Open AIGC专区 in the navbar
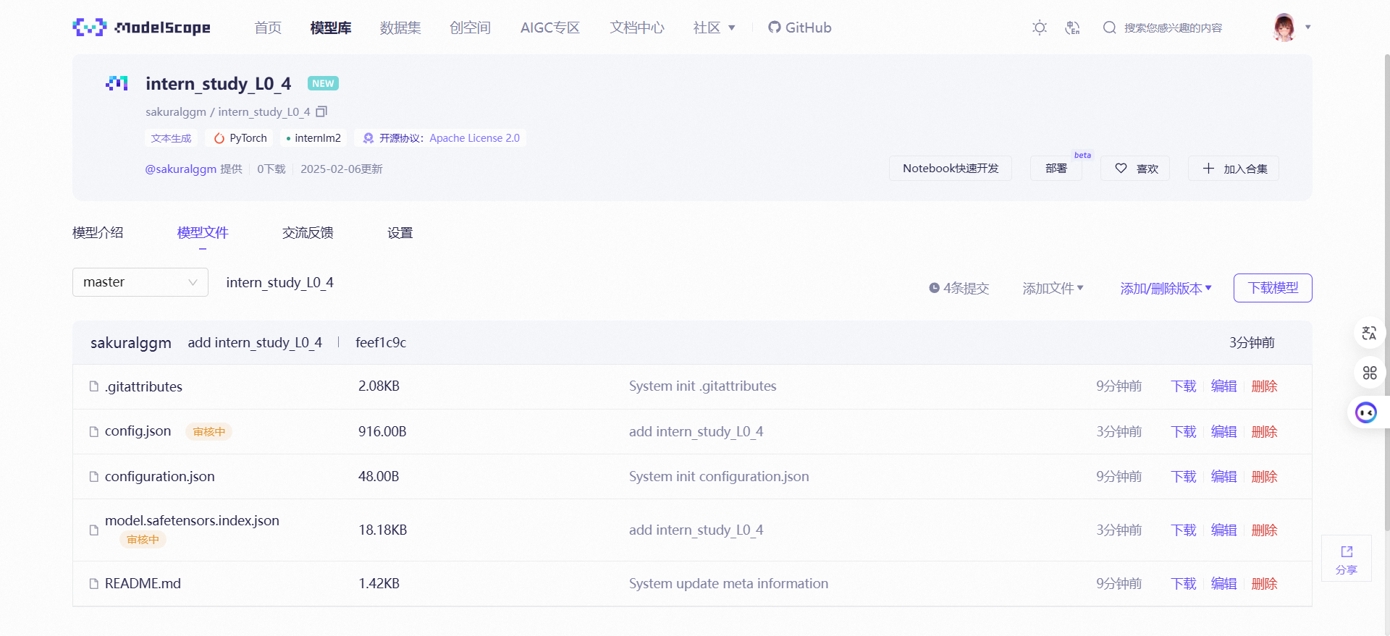The width and height of the screenshot is (1390, 636). pyautogui.click(x=550, y=27)
